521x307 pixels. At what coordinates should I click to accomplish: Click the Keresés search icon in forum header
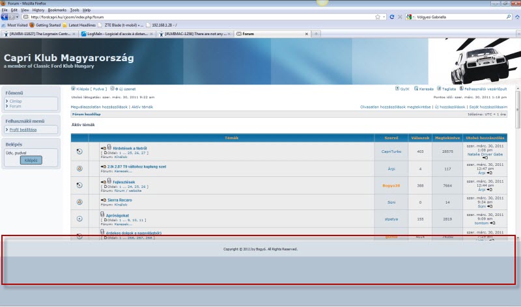(x=415, y=88)
